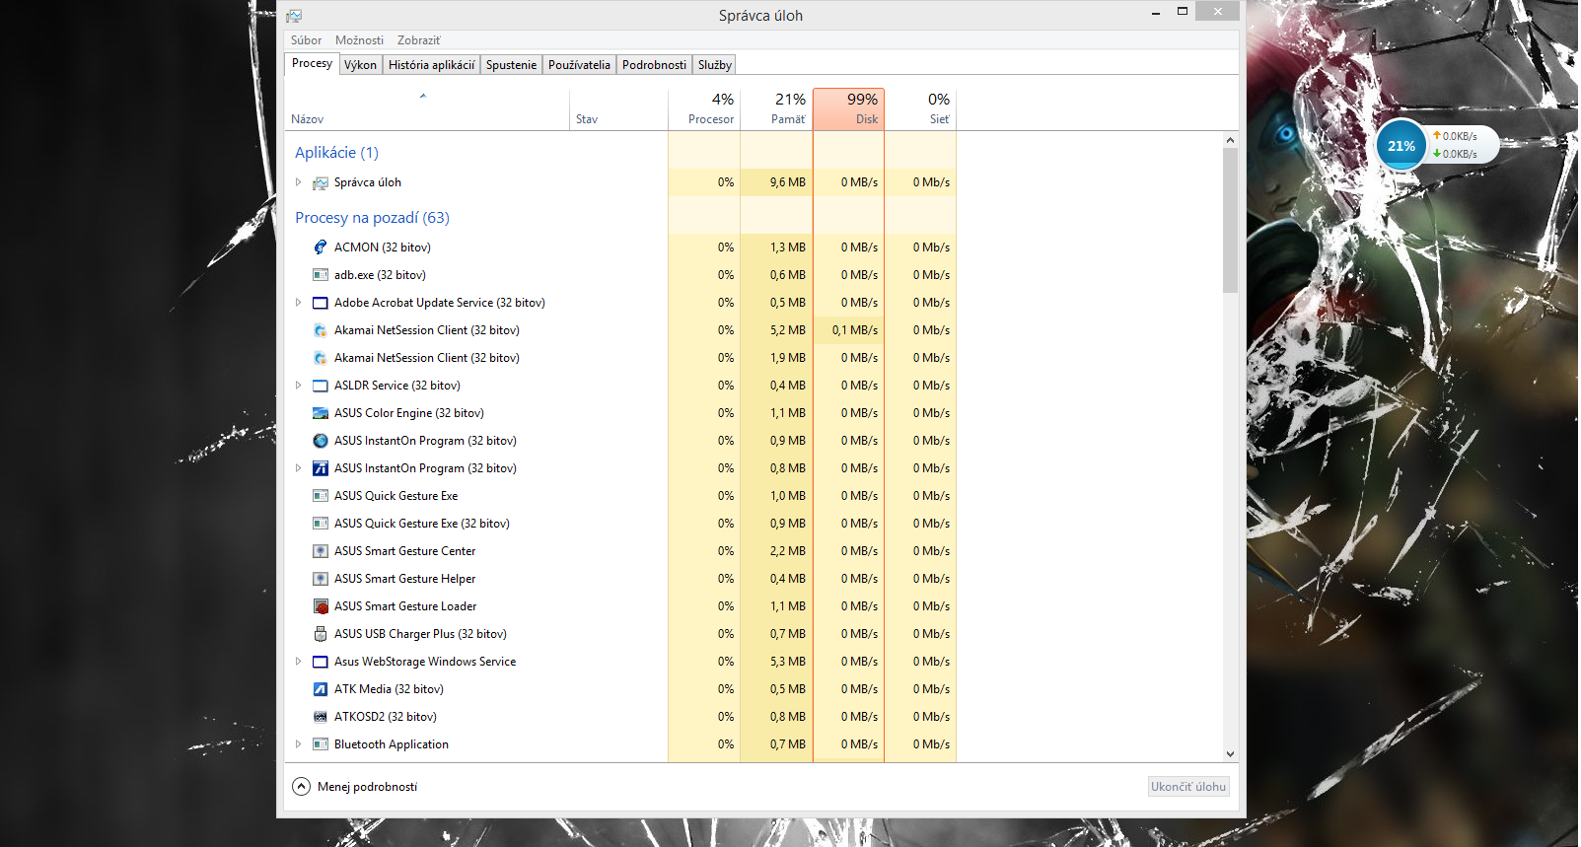1581x847 pixels.
Task: Click the ATKOSD2 process icon
Action: tap(321, 717)
